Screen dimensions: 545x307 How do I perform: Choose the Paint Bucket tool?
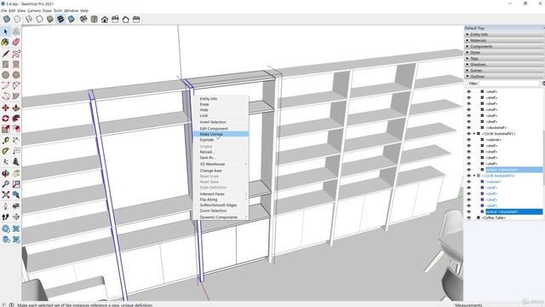[5, 43]
